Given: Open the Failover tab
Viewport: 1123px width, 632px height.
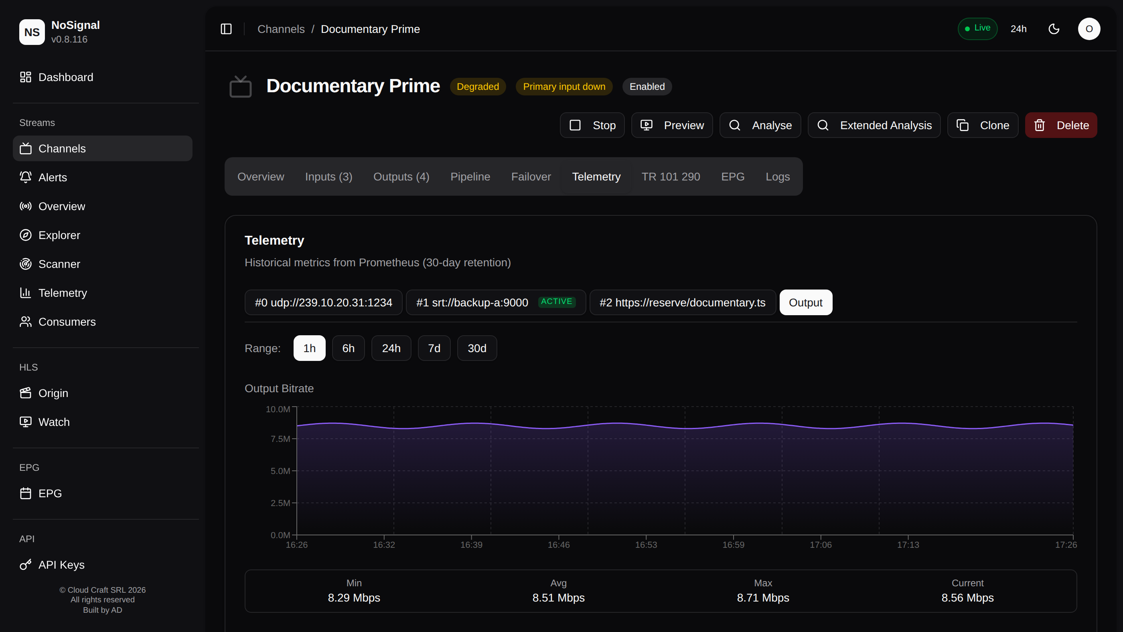Looking at the screenshot, I should (531, 176).
